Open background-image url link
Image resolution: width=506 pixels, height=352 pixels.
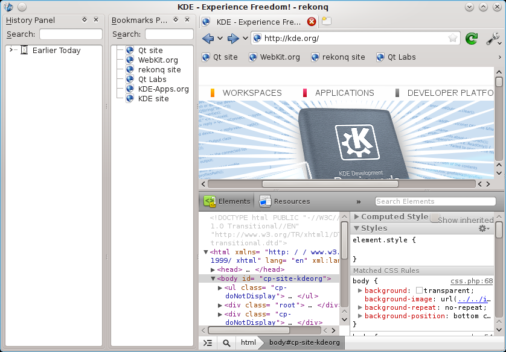click(474, 299)
